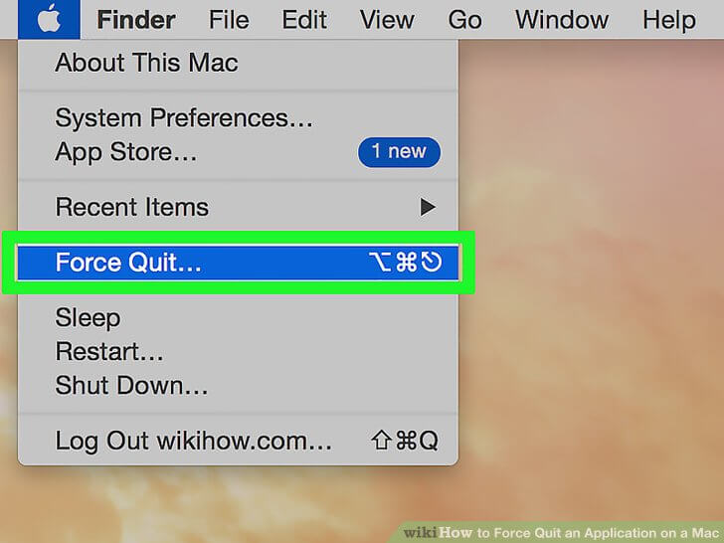Open the Finder menu

coord(135,20)
